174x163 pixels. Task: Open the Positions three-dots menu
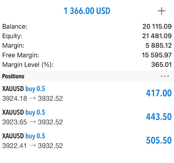coord(165,76)
